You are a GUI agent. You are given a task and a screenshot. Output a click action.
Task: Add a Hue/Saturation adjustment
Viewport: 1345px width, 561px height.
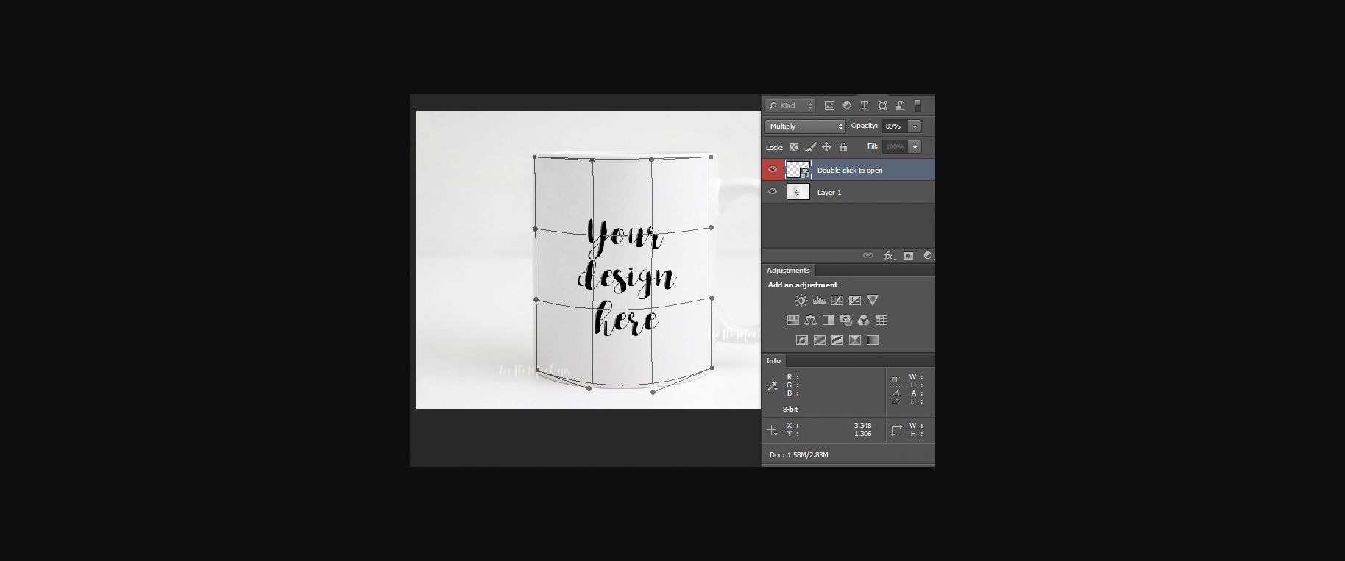pyautogui.click(x=793, y=321)
